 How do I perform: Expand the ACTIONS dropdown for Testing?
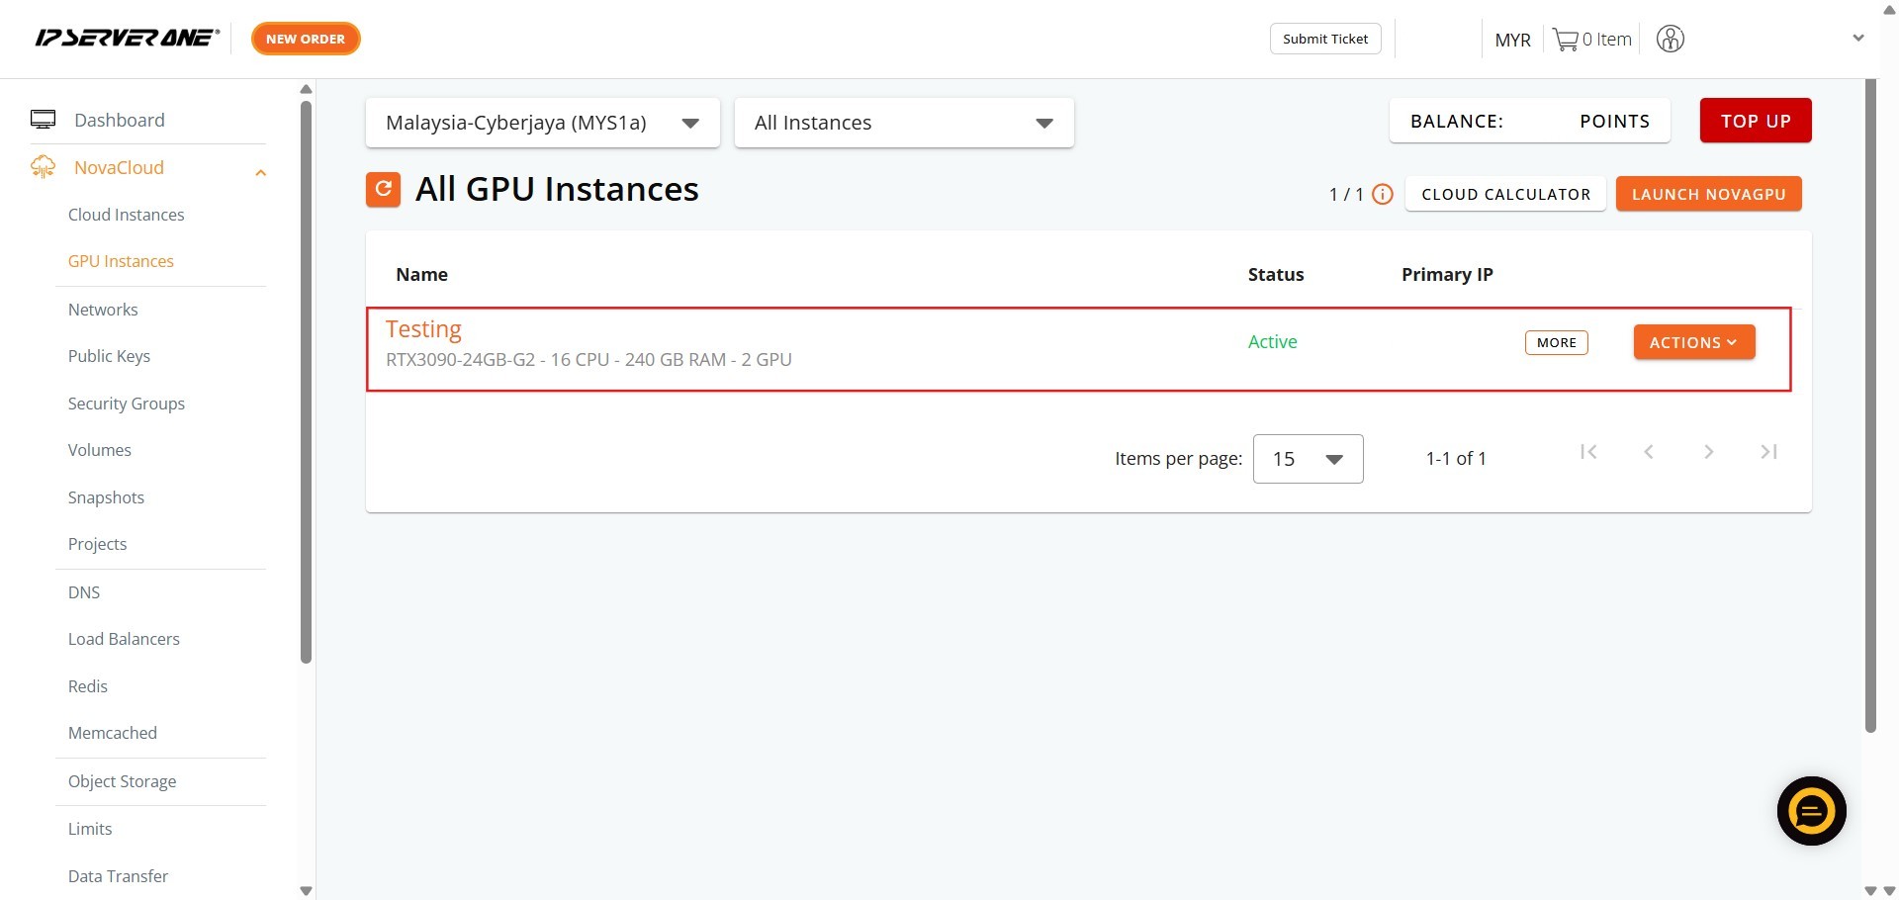(x=1693, y=342)
